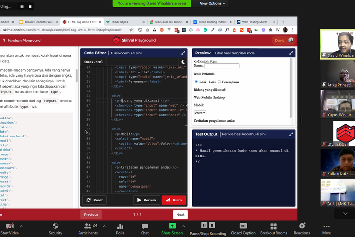Open the Reactions emoji icon
This screenshot has width=355, height=237.
pos(302,226)
